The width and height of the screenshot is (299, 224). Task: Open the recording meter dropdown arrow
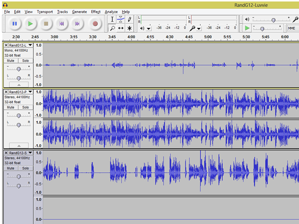click(x=199, y=29)
